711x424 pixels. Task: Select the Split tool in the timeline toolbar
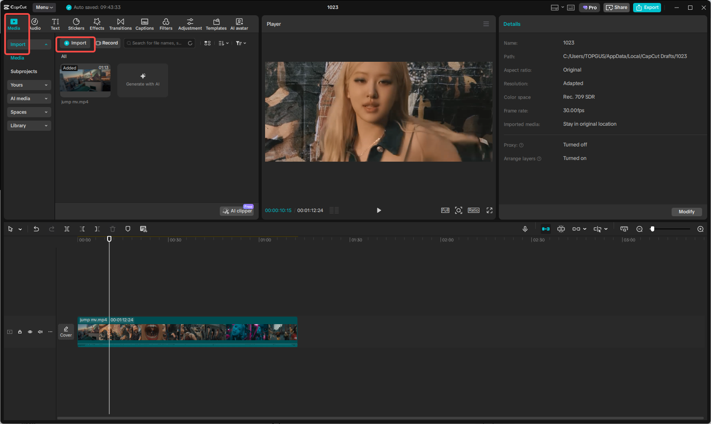coord(67,229)
